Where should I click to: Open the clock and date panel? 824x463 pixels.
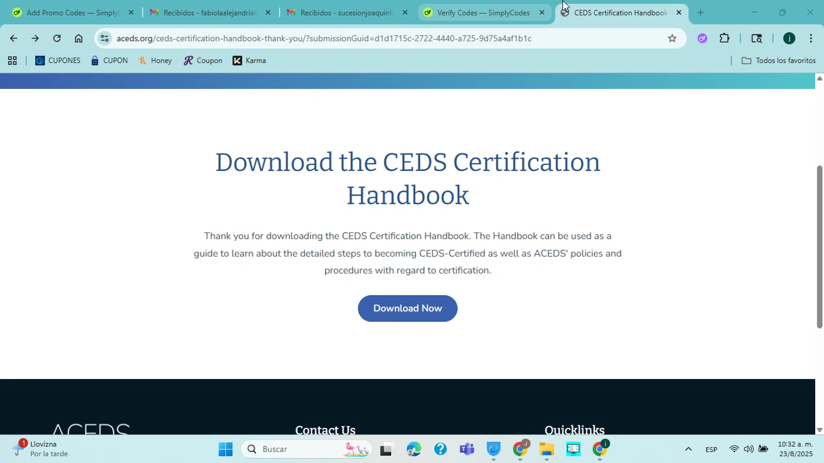pyautogui.click(x=795, y=449)
